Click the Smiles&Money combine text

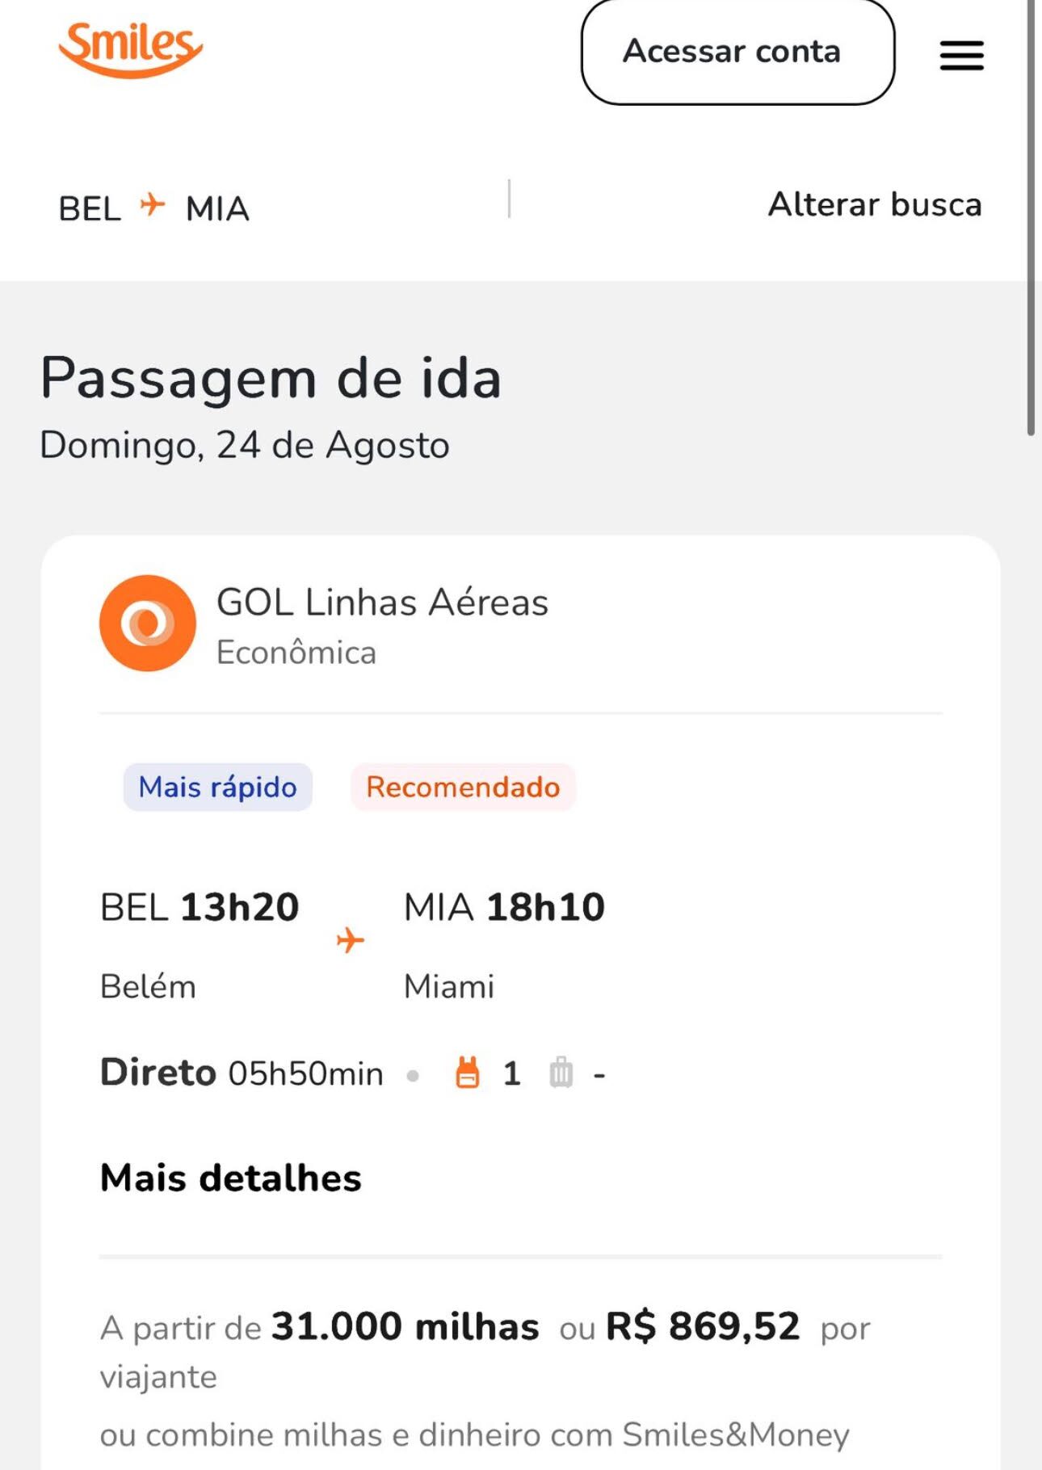click(x=475, y=1435)
